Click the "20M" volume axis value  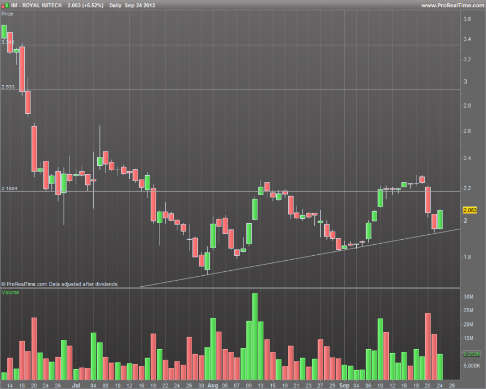pos(468,324)
